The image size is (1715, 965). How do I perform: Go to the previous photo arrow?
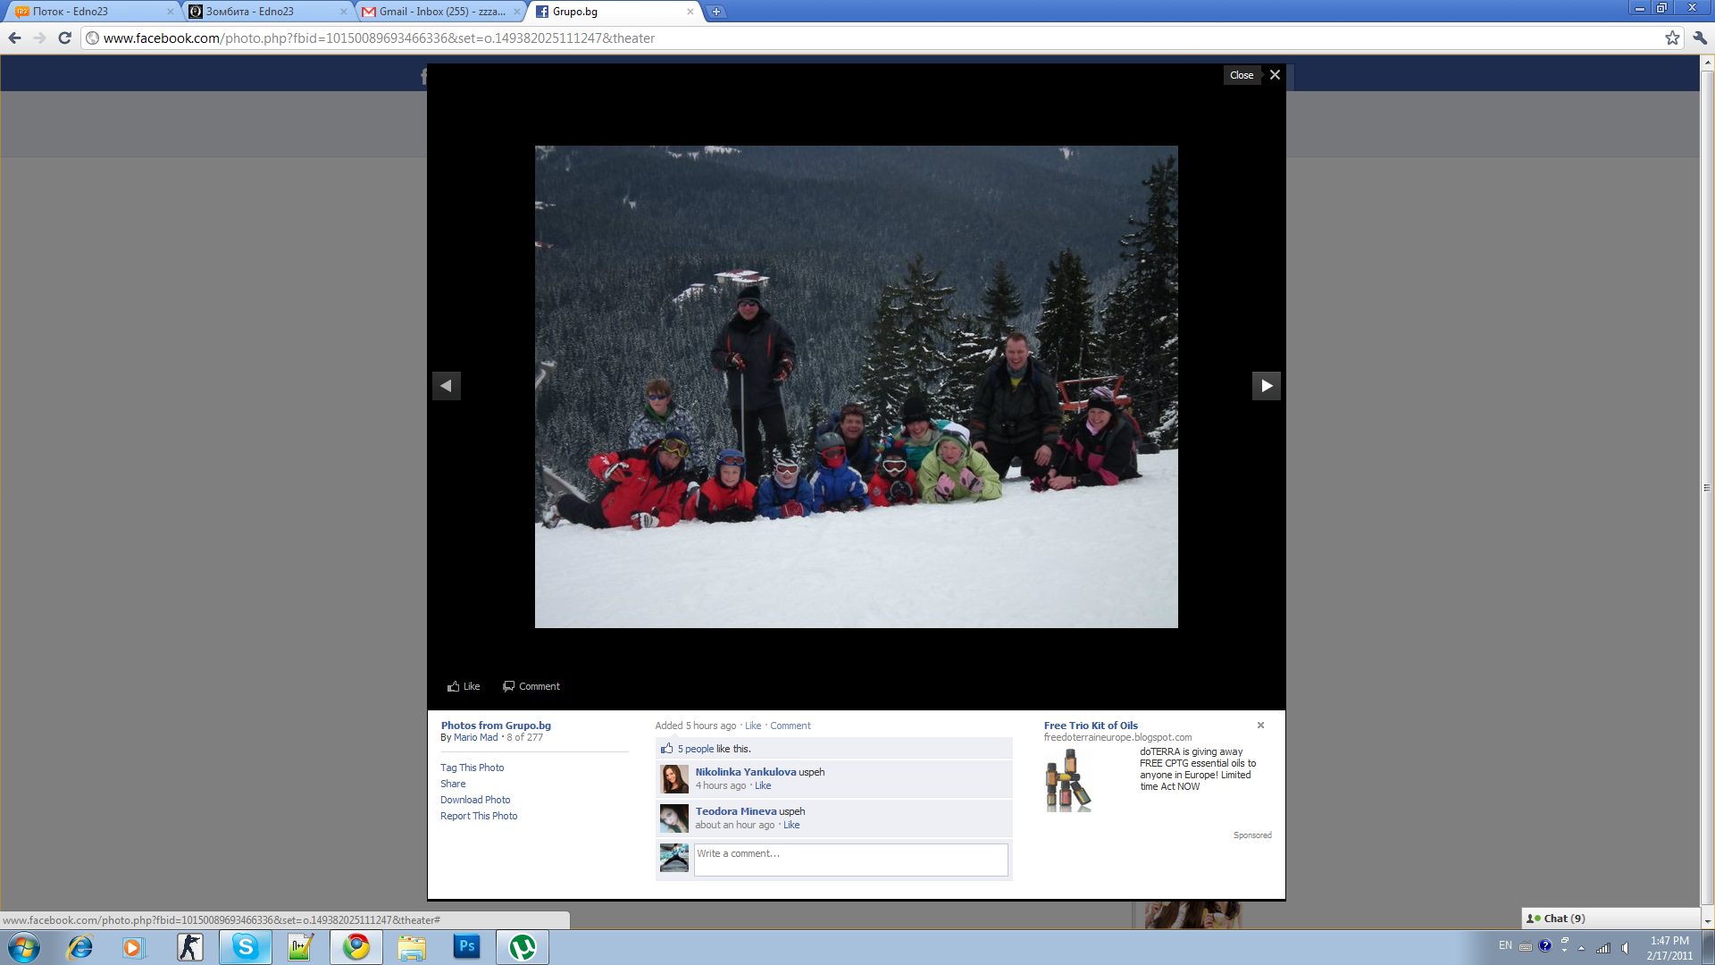click(x=447, y=386)
